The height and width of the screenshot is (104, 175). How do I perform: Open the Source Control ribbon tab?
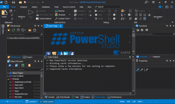coord(69,7)
